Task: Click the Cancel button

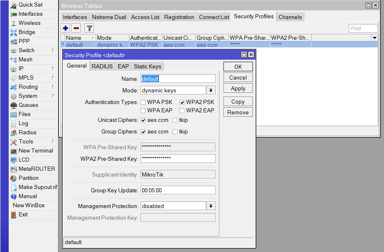Action: pyautogui.click(x=238, y=78)
